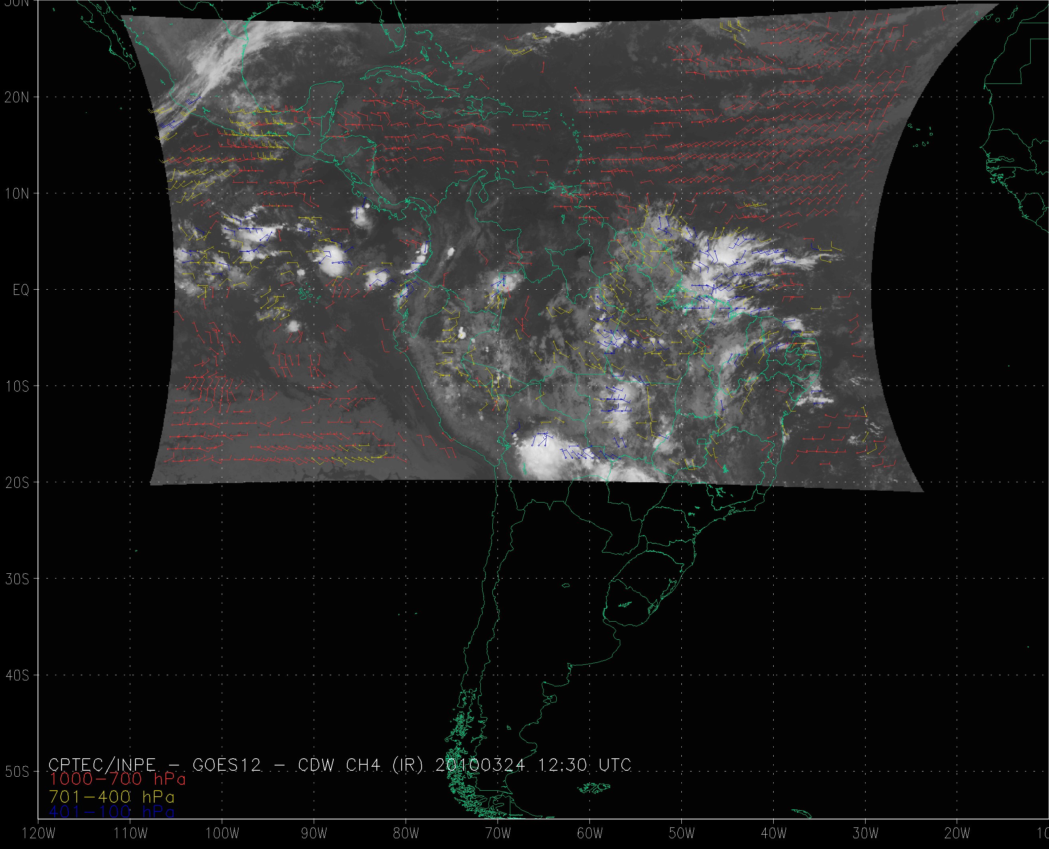Click the 30S latitude axis label
The width and height of the screenshot is (1049, 849).
point(17,579)
